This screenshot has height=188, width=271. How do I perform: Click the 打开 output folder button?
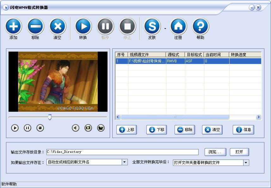[x=239, y=152]
